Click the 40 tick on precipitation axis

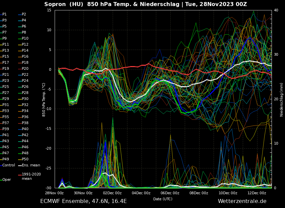point(276,10)
